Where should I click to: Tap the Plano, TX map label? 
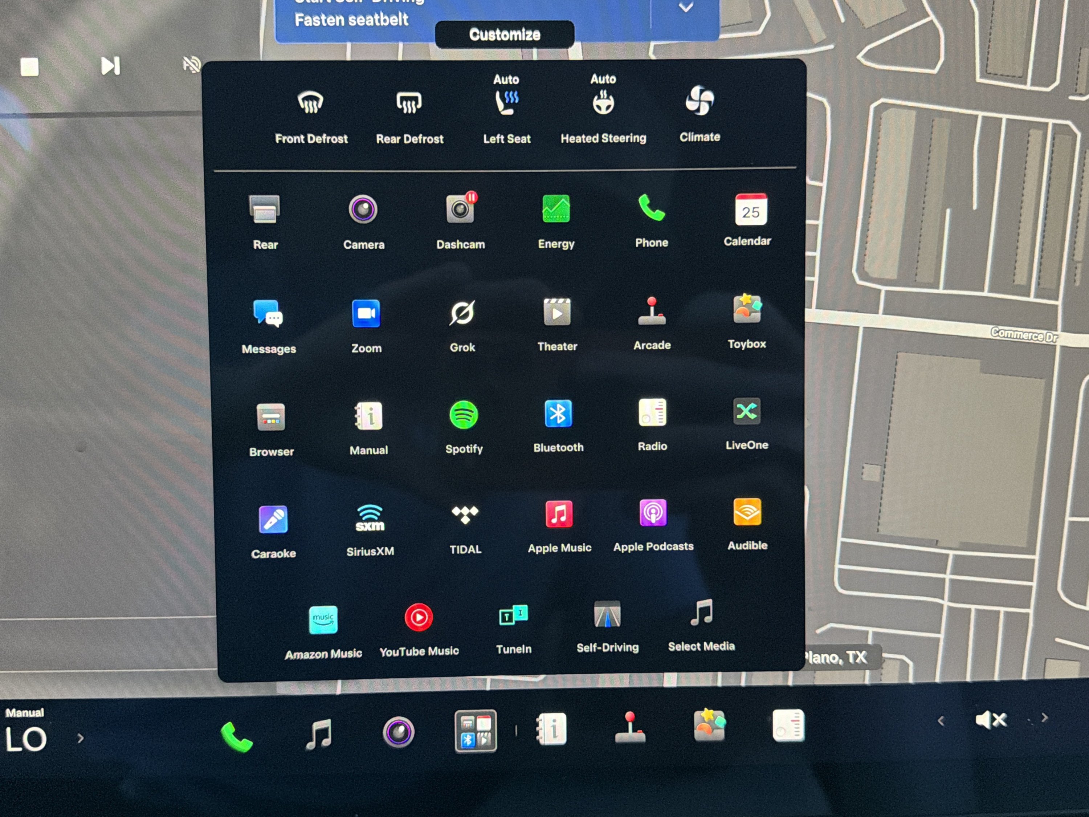click(x=836, y=658)
